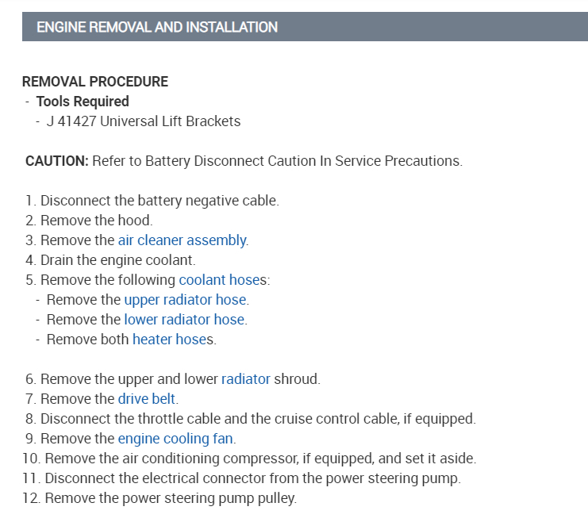Follow the drive belt link

[x=147, y=399]
